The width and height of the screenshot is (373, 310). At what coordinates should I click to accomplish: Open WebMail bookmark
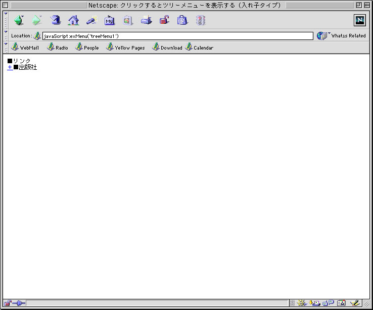point(25,47)
